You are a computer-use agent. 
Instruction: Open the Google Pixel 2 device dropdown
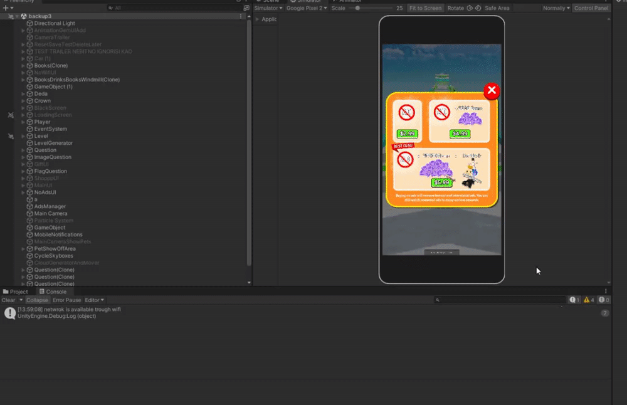(307, 8)
